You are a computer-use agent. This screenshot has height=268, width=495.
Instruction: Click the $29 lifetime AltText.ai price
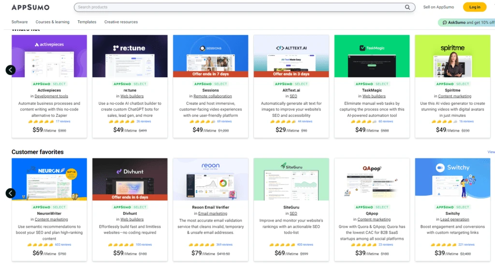[x=287, y=130]
